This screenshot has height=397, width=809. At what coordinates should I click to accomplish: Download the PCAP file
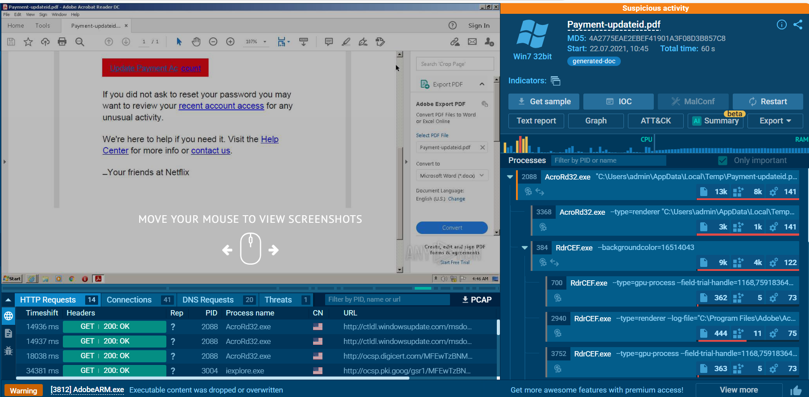477,300
